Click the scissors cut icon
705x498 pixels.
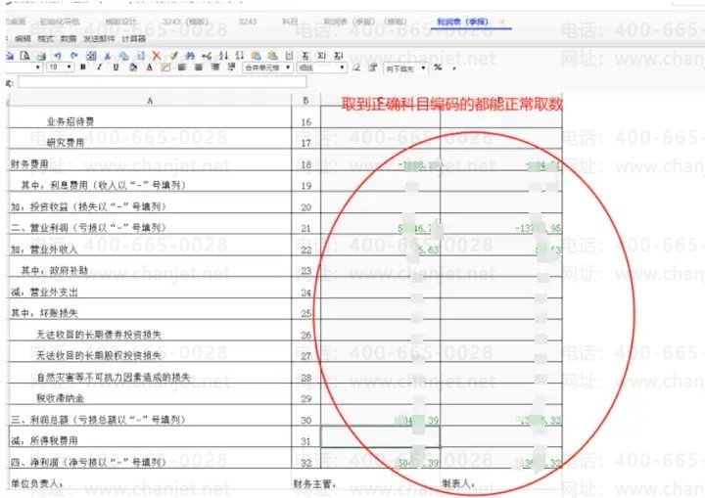coord(108,56)
